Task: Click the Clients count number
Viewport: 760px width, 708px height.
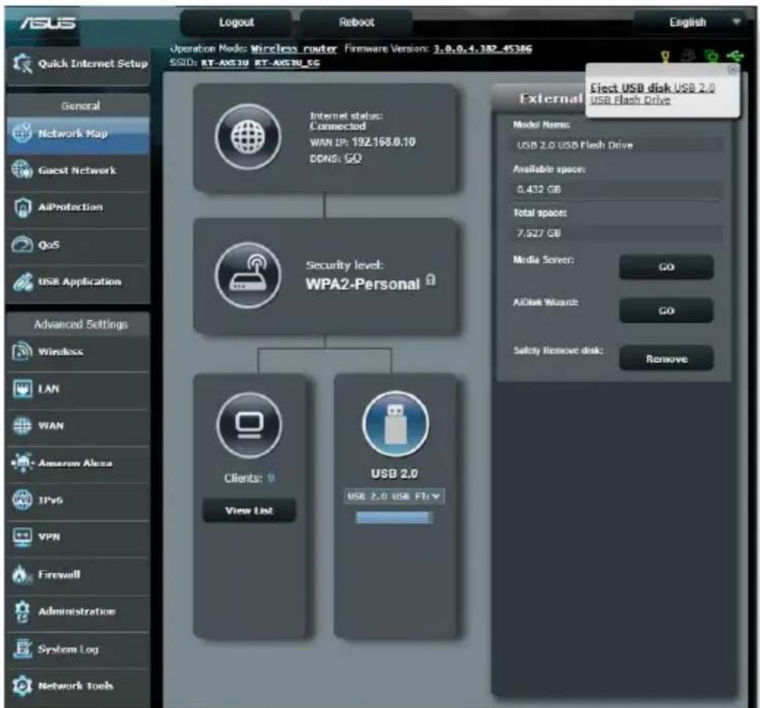Action: coord(270,478)
